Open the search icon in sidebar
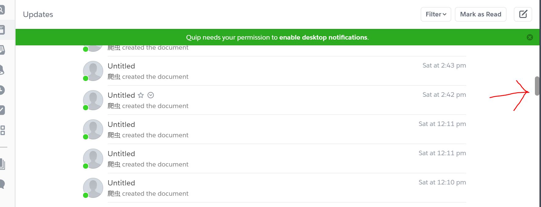The image size is (541, 207). [2, 10]
